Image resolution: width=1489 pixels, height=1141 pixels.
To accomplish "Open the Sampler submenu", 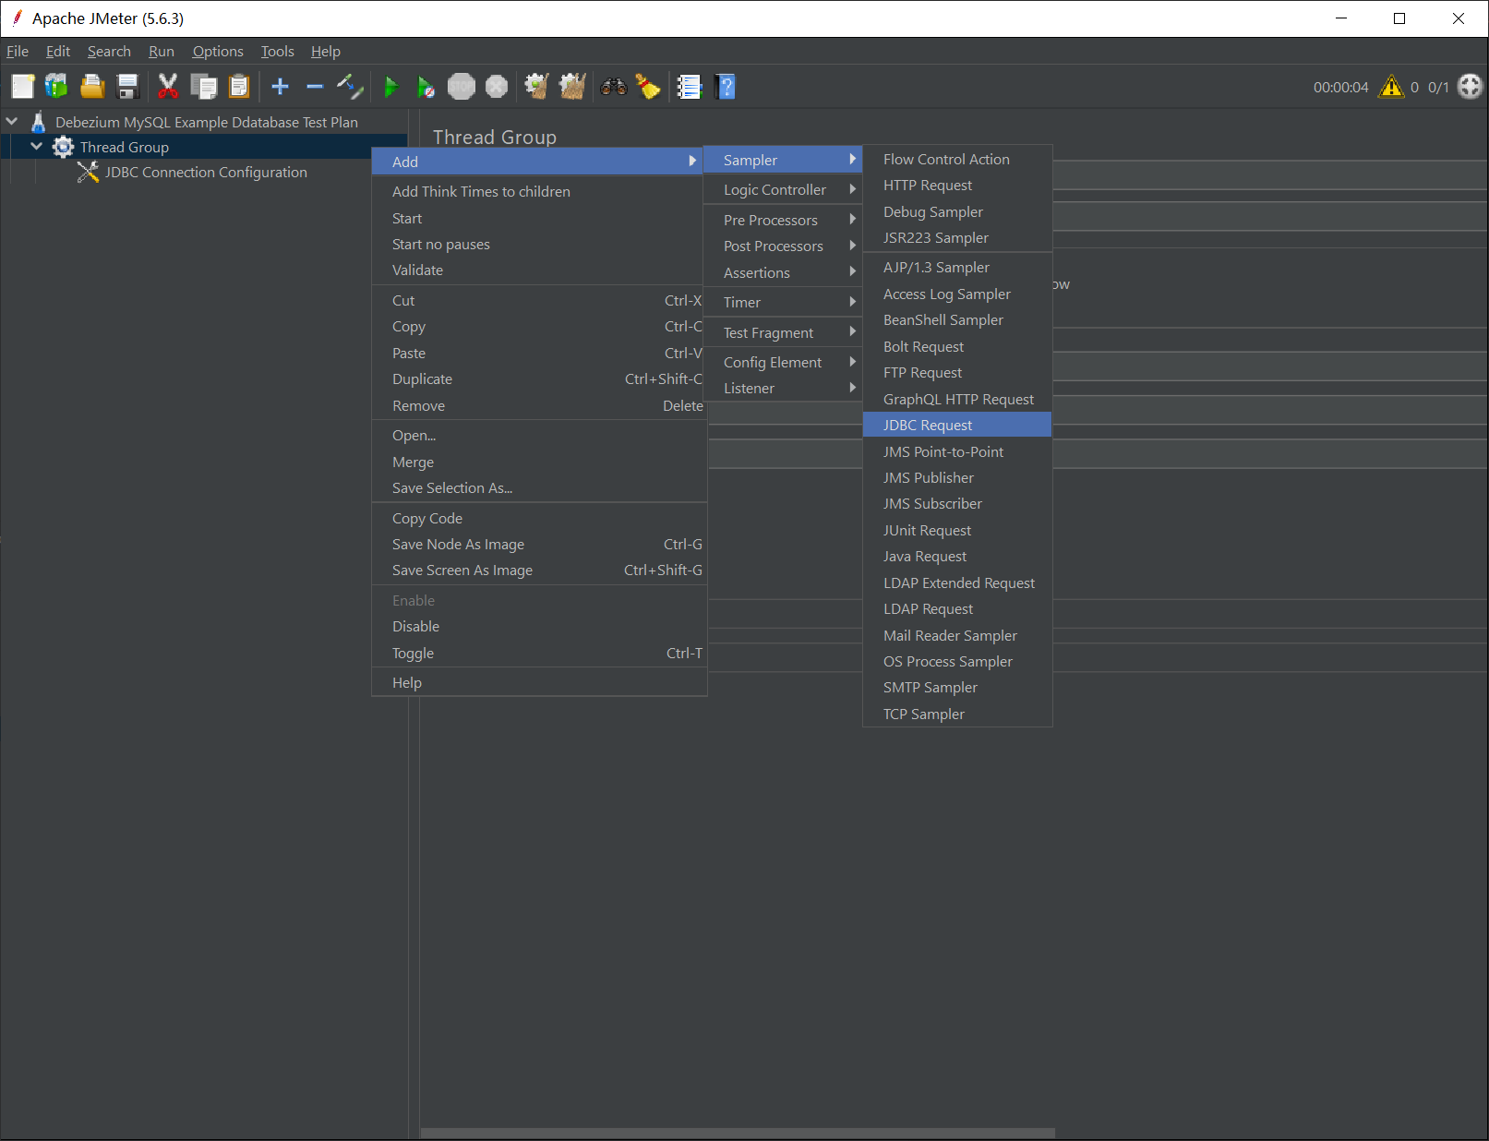I will (783, 160).
